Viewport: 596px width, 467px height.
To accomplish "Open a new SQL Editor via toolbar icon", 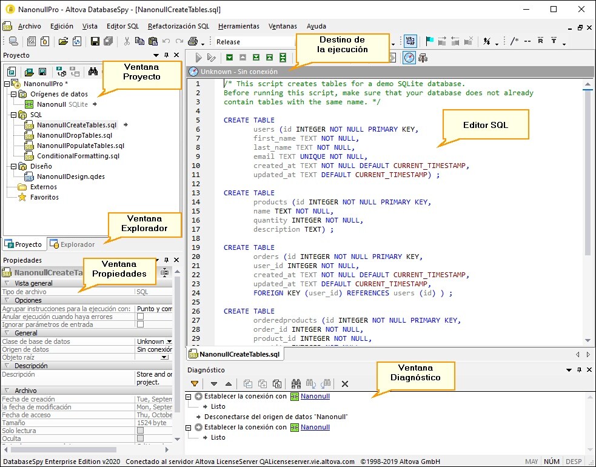I will [x=31, y=41].
